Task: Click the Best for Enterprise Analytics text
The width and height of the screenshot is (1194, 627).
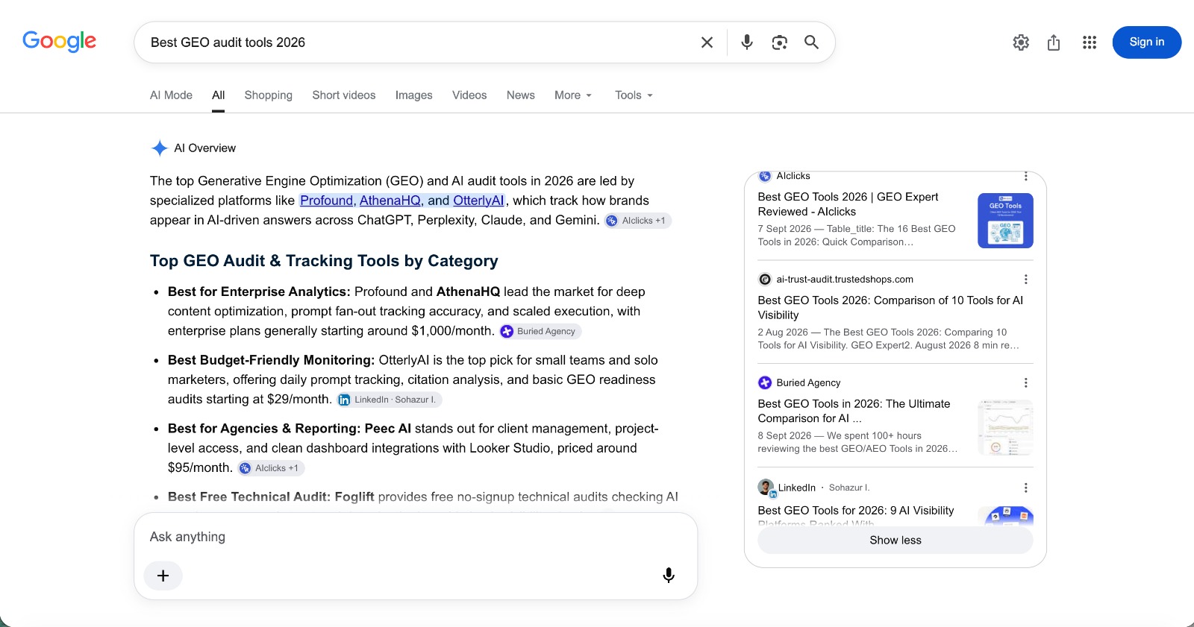Action: pyautogui.click(x=259, y=292)
